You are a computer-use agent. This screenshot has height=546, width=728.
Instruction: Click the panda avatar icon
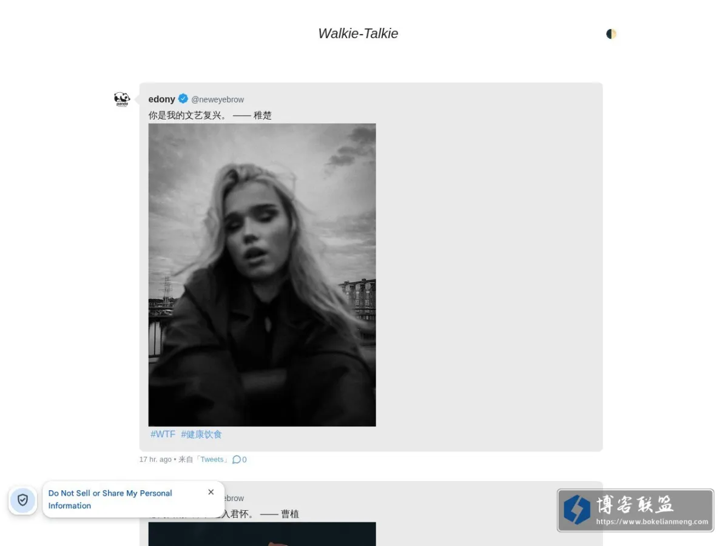tap(122, 99)
